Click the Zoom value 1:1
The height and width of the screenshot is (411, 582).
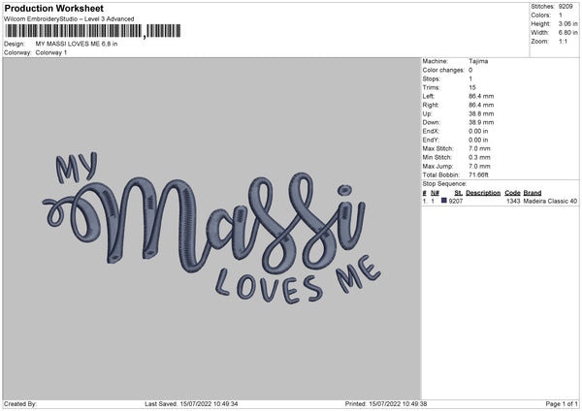pyautogui.click(x=563, y=41)
